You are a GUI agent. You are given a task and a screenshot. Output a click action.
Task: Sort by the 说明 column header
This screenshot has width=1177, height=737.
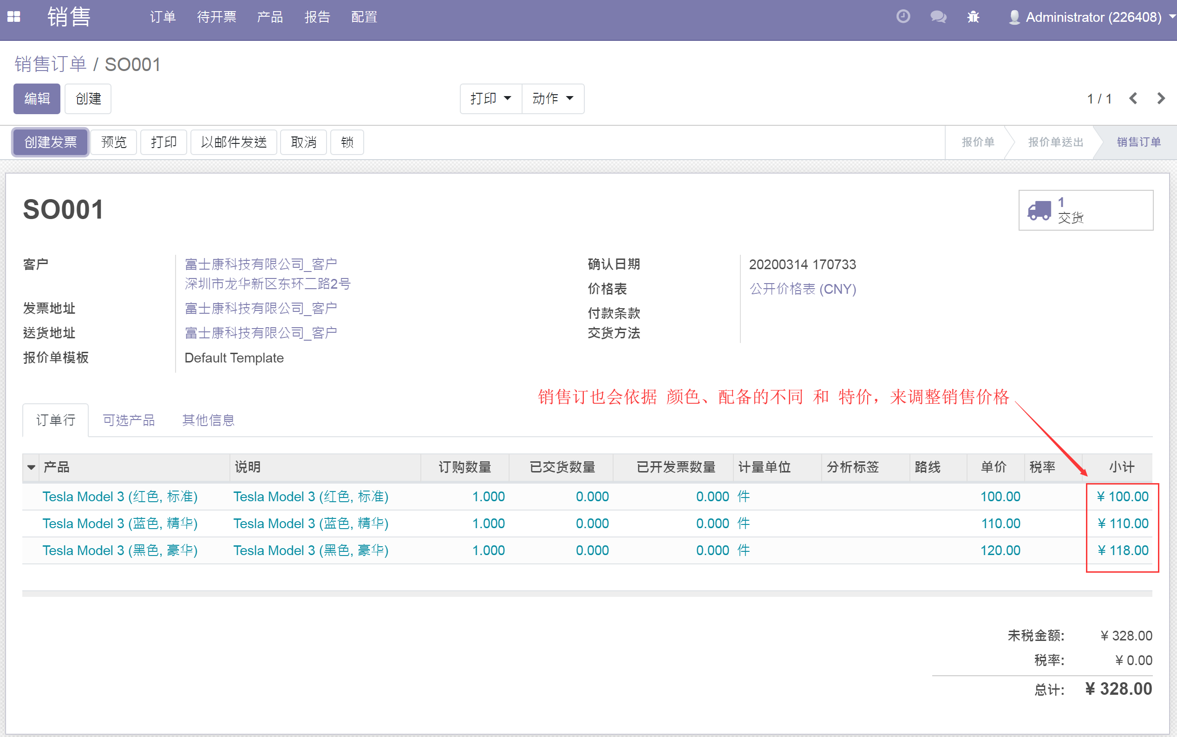tap(325, 467)
